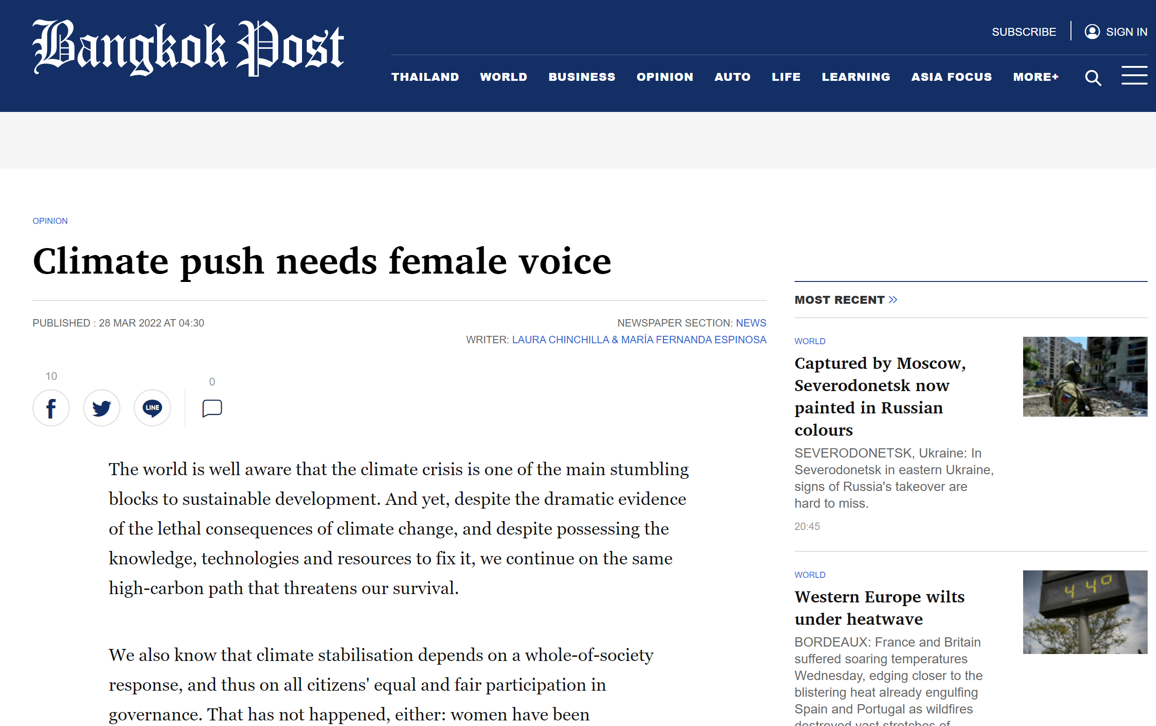Click the SIGN IN button
The width and height of the screenshot is (1156, 726).
[1126, 31]
